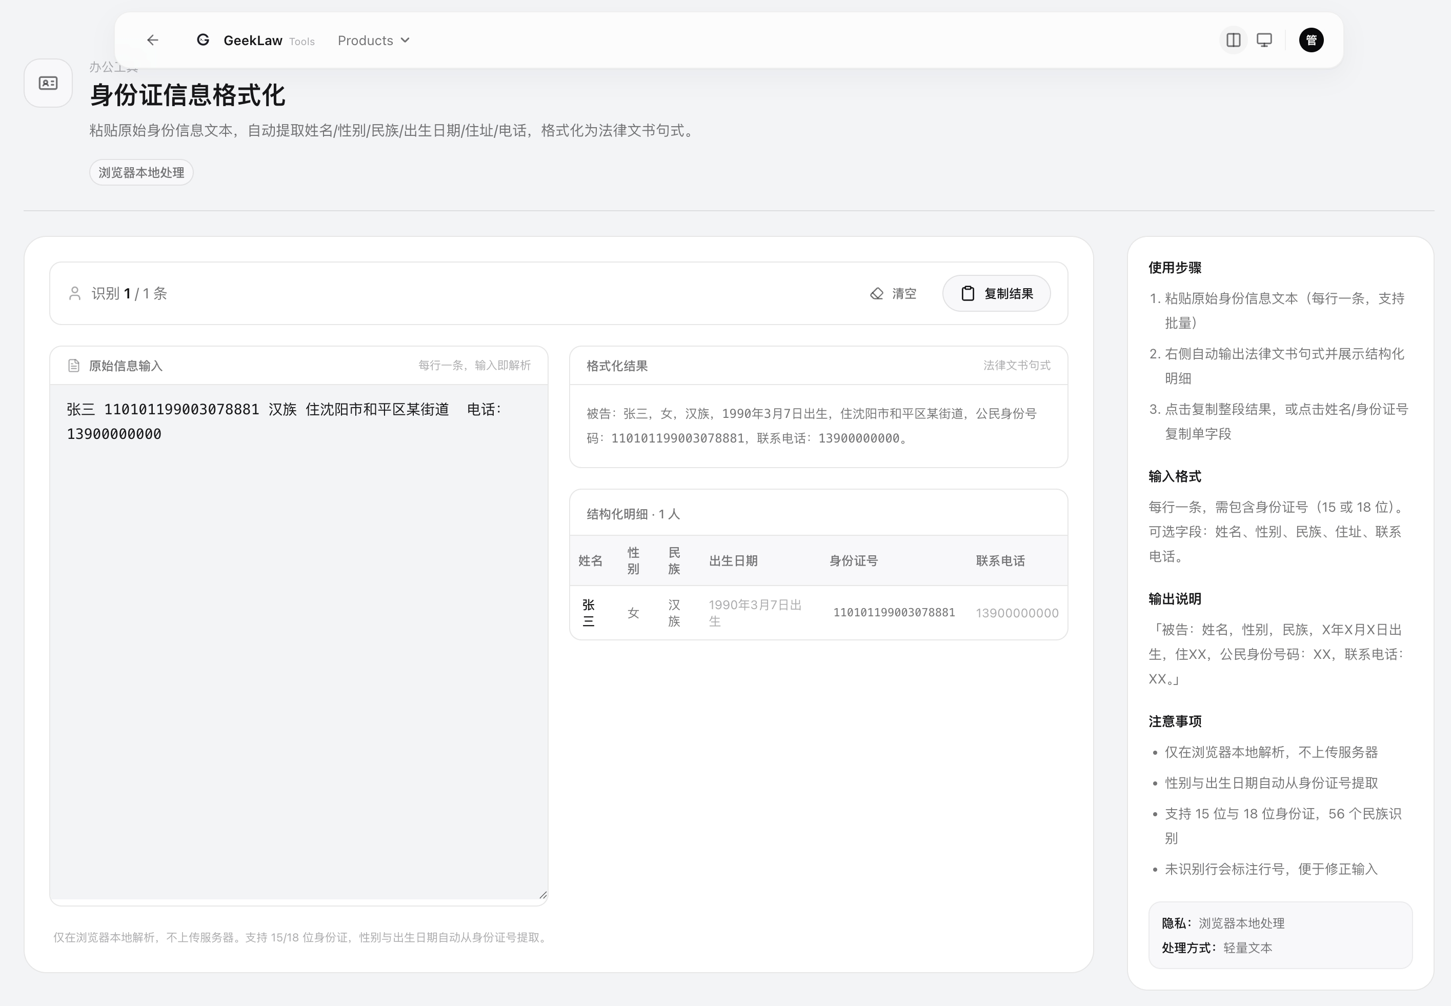Click the 使用步骤 heading
Image resolution: width=1451 pixels, height=1006 pixels.
[x=1175, y=268]
